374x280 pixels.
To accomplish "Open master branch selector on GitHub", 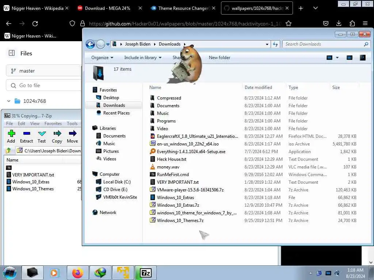I will pos(44,71).
